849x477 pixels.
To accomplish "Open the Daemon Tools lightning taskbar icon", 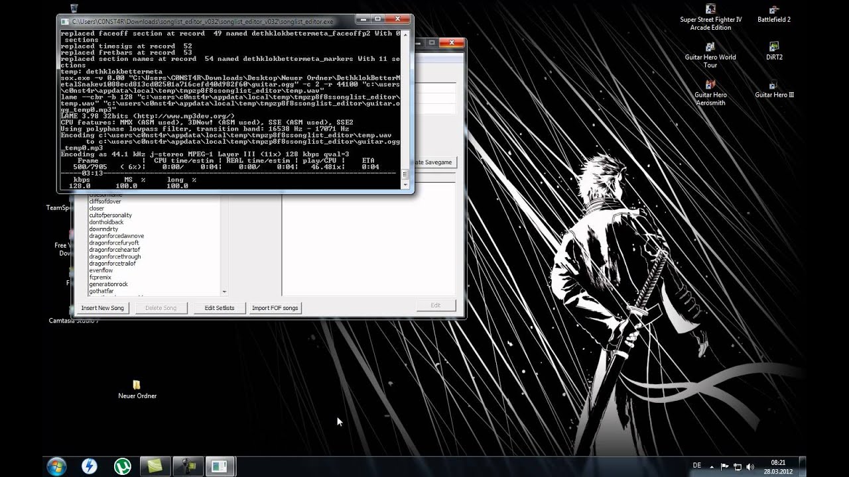I will pos(89,466).
